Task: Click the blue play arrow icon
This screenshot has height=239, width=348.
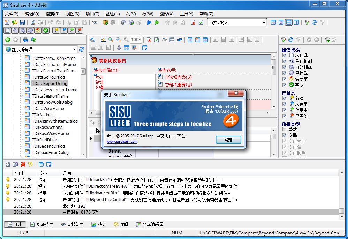Action: [149, 22]
